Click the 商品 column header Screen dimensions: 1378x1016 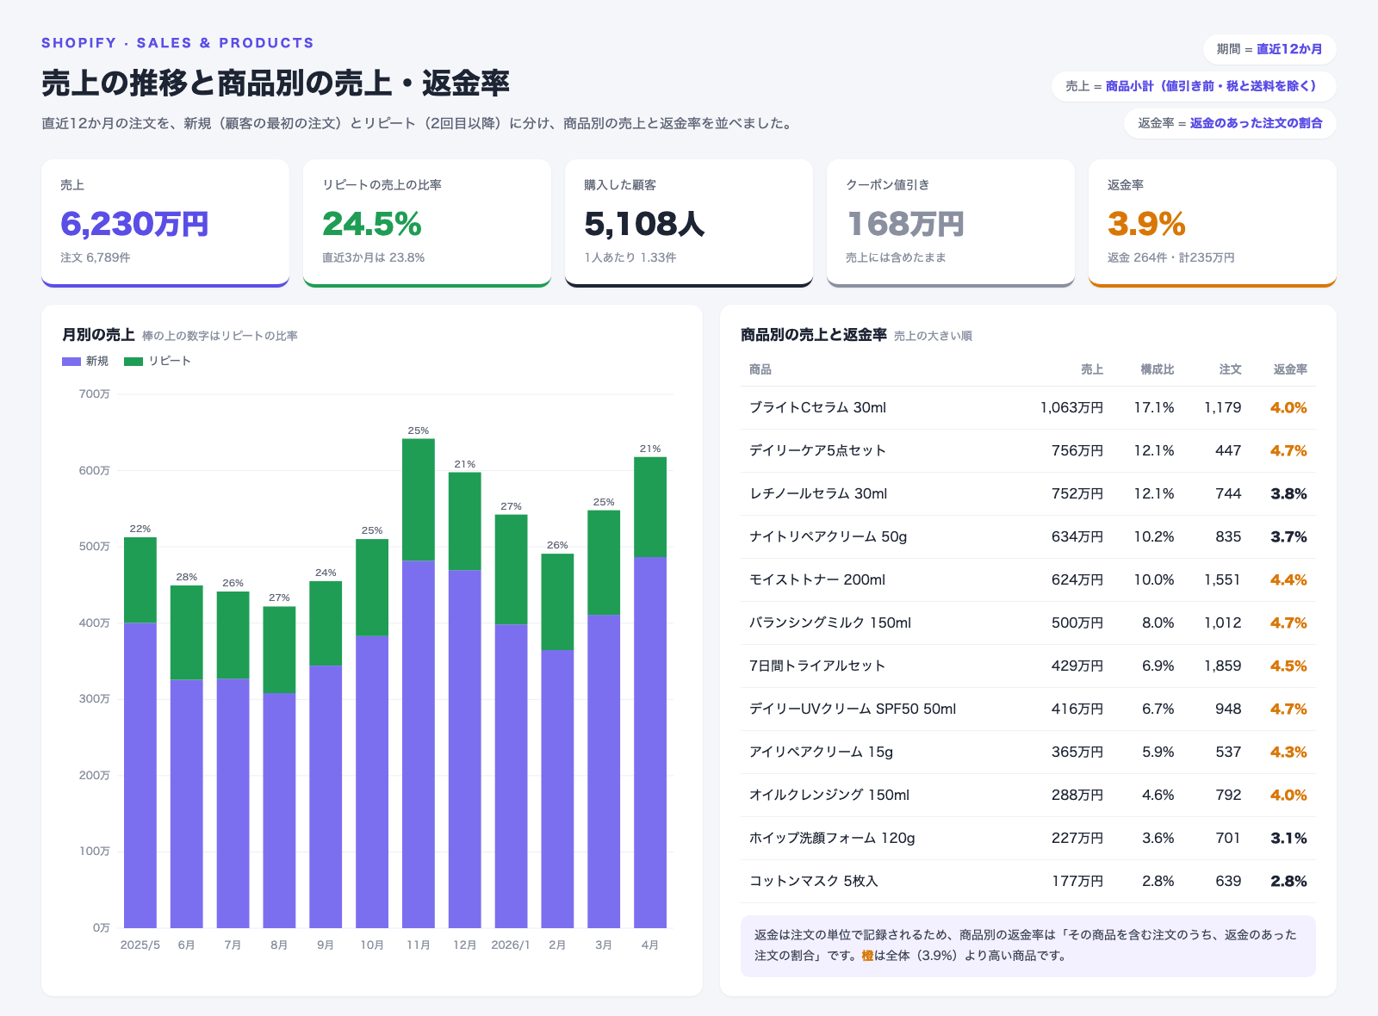760,369
